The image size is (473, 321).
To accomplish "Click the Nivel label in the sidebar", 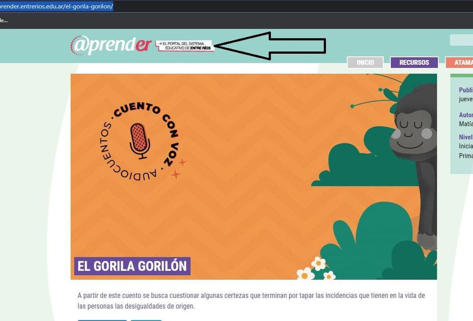I will click(x=466, y=137).
